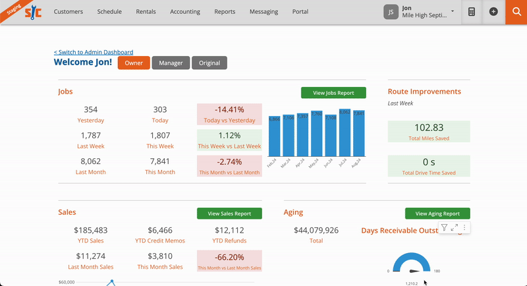Click the Days Receivable Outstanding chart title
The width and height of the screenshot is (527, 286).
412,231
